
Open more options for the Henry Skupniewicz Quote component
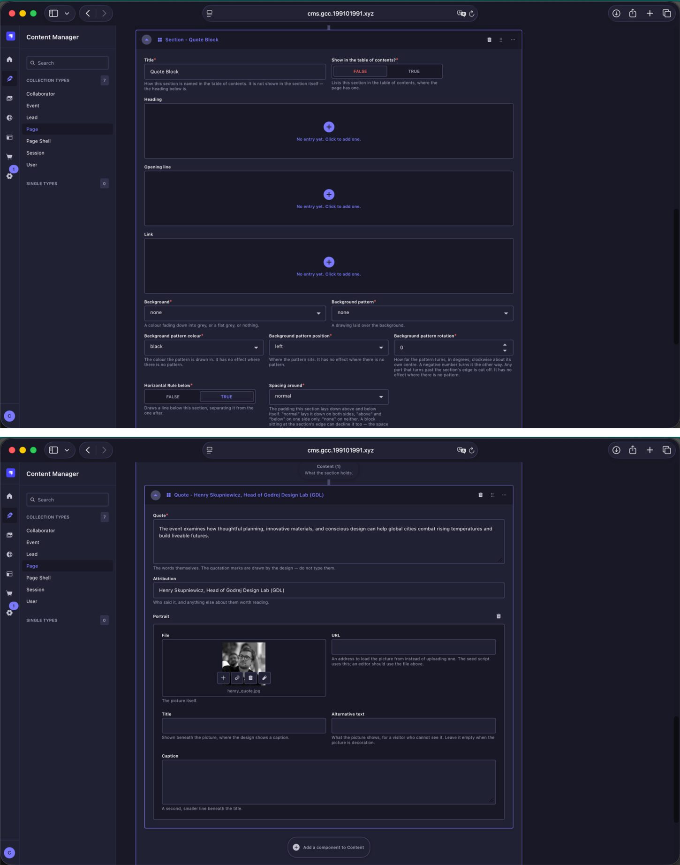click(x=504, y=495)
